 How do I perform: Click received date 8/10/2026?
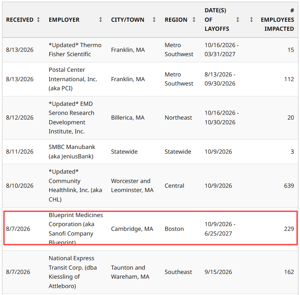click(x=20, y=186)
